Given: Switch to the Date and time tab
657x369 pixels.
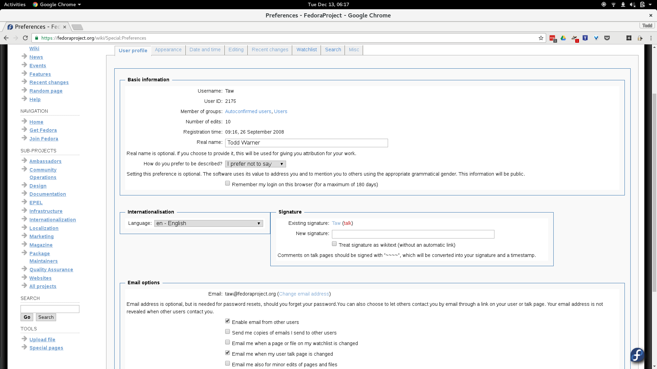Looking at the screenshot, I should [205, 50].
